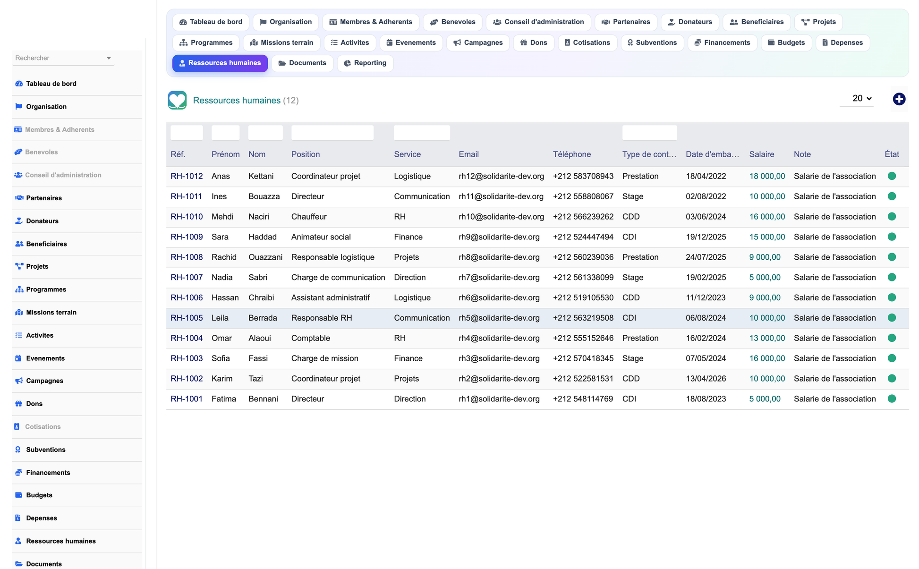Select the Subventions tab in top navigation
The height and width of the screenshot is (569, 919).
coord(652,43)
